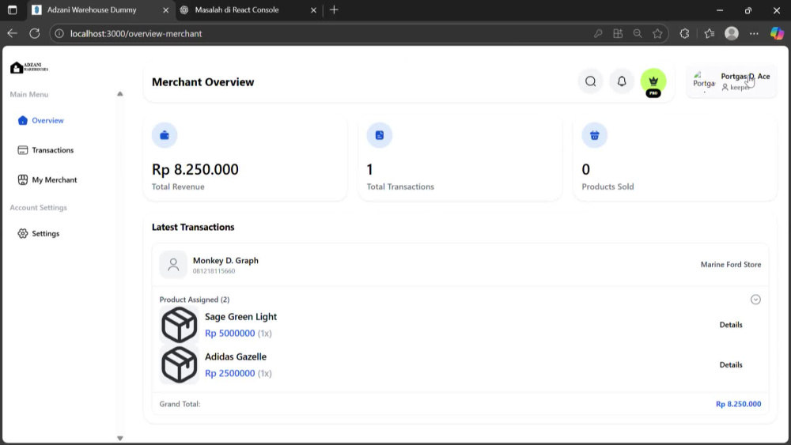Open the tab actions menu icon

tap(12, 9)
